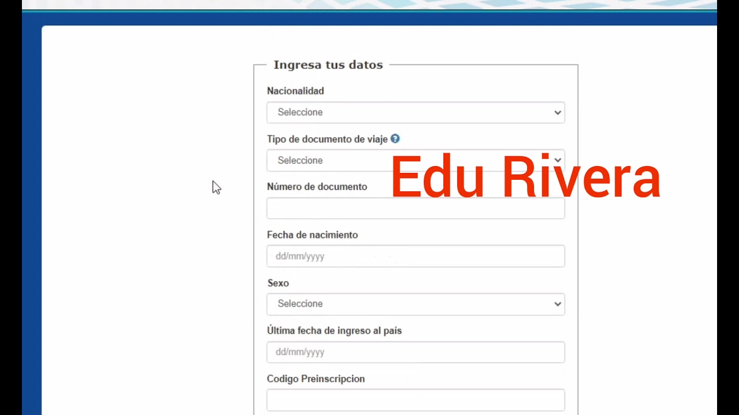Click the Fecha de nacimiento label
739x415 pixels.
312,235
